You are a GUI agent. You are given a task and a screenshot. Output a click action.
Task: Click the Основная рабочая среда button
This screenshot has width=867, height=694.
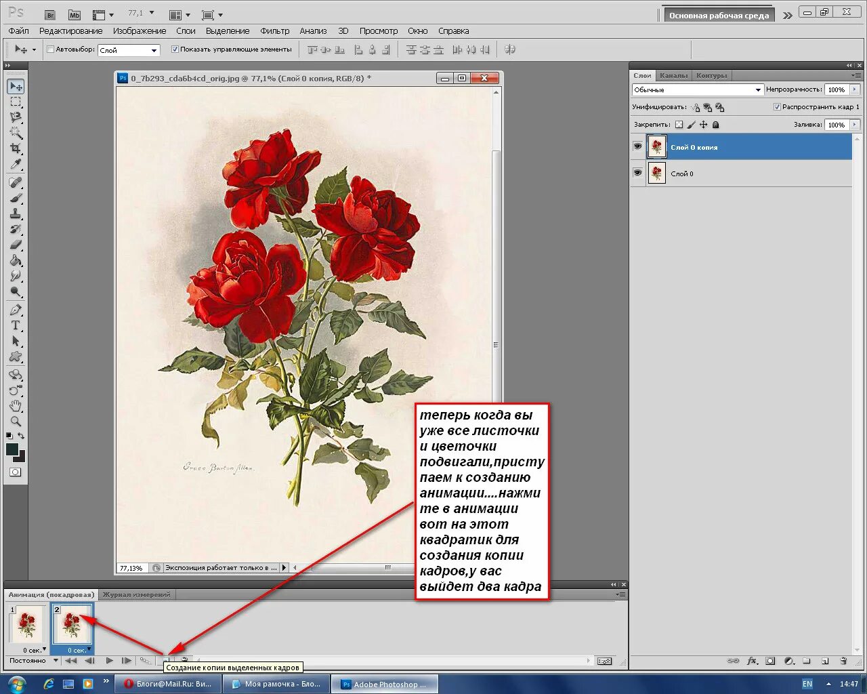(x=719, y=16)
